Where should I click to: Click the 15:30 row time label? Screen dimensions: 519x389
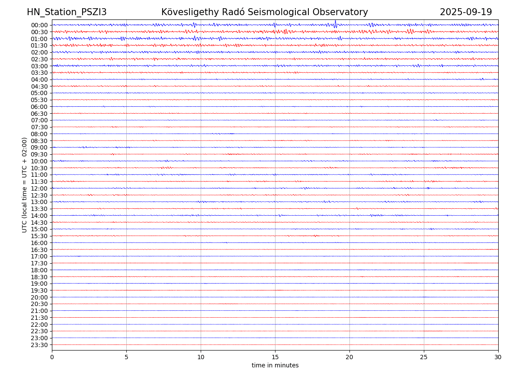39,236
